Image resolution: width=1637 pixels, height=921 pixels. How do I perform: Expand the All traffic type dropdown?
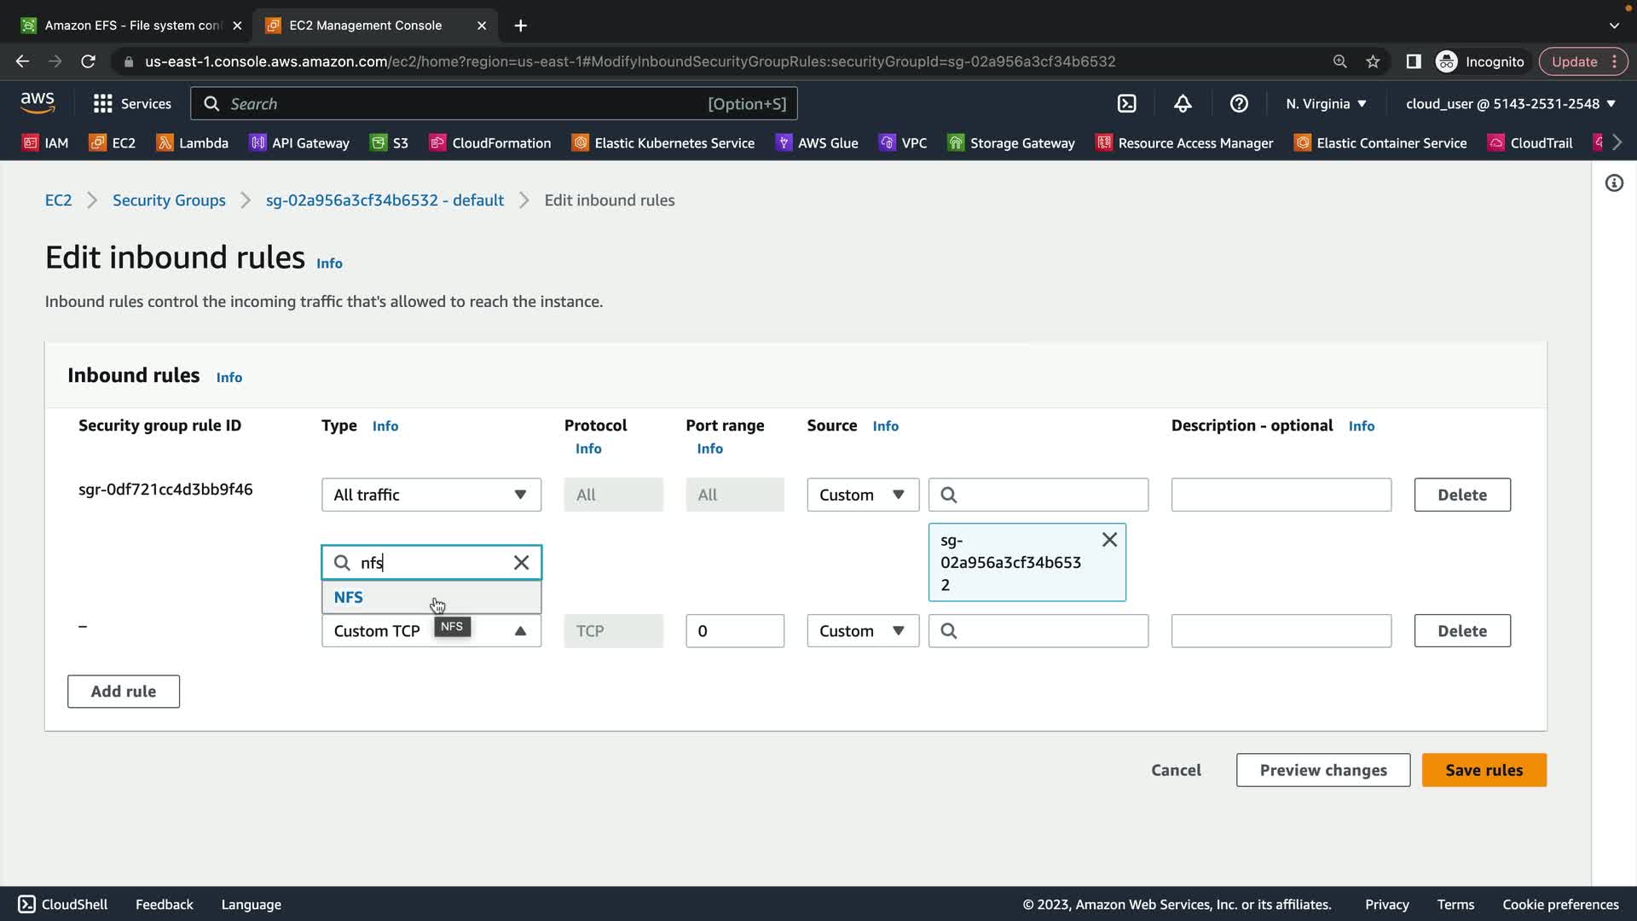coord(431,495)
